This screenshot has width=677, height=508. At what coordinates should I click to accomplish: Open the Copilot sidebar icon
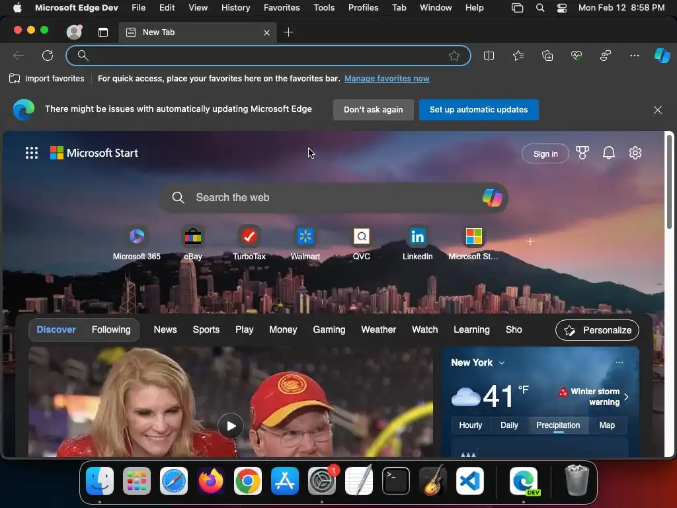662,56
